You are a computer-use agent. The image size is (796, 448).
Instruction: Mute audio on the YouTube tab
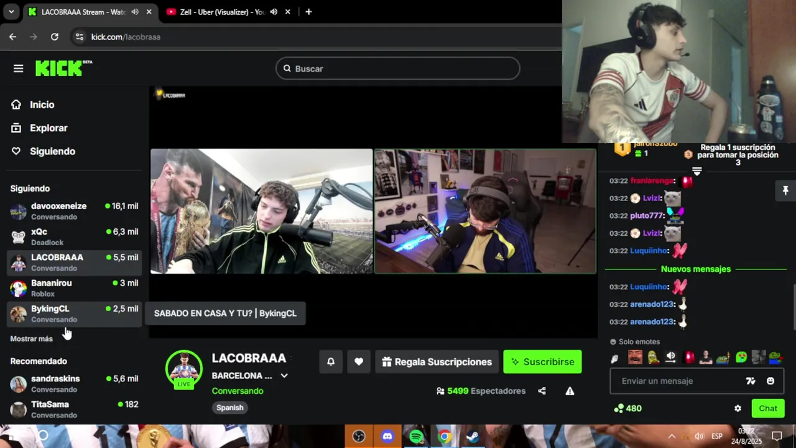(x=274, y=12)
